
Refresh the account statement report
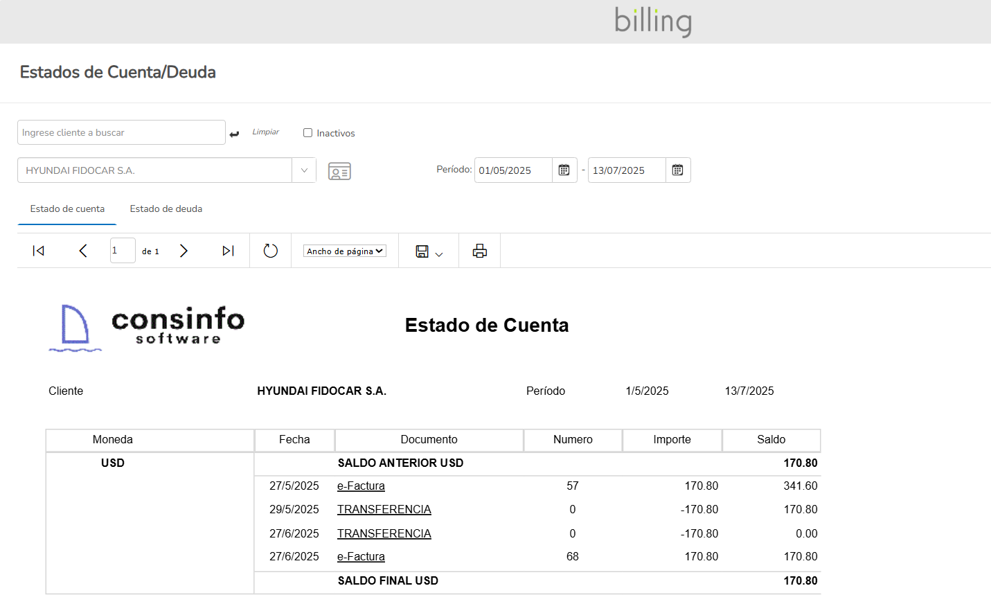pyautogui.click(x=271, y=251)
